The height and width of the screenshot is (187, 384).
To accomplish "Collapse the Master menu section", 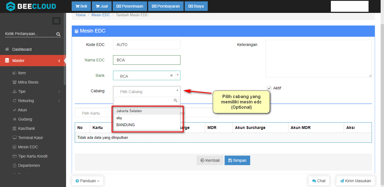I will tap(33, 61).
